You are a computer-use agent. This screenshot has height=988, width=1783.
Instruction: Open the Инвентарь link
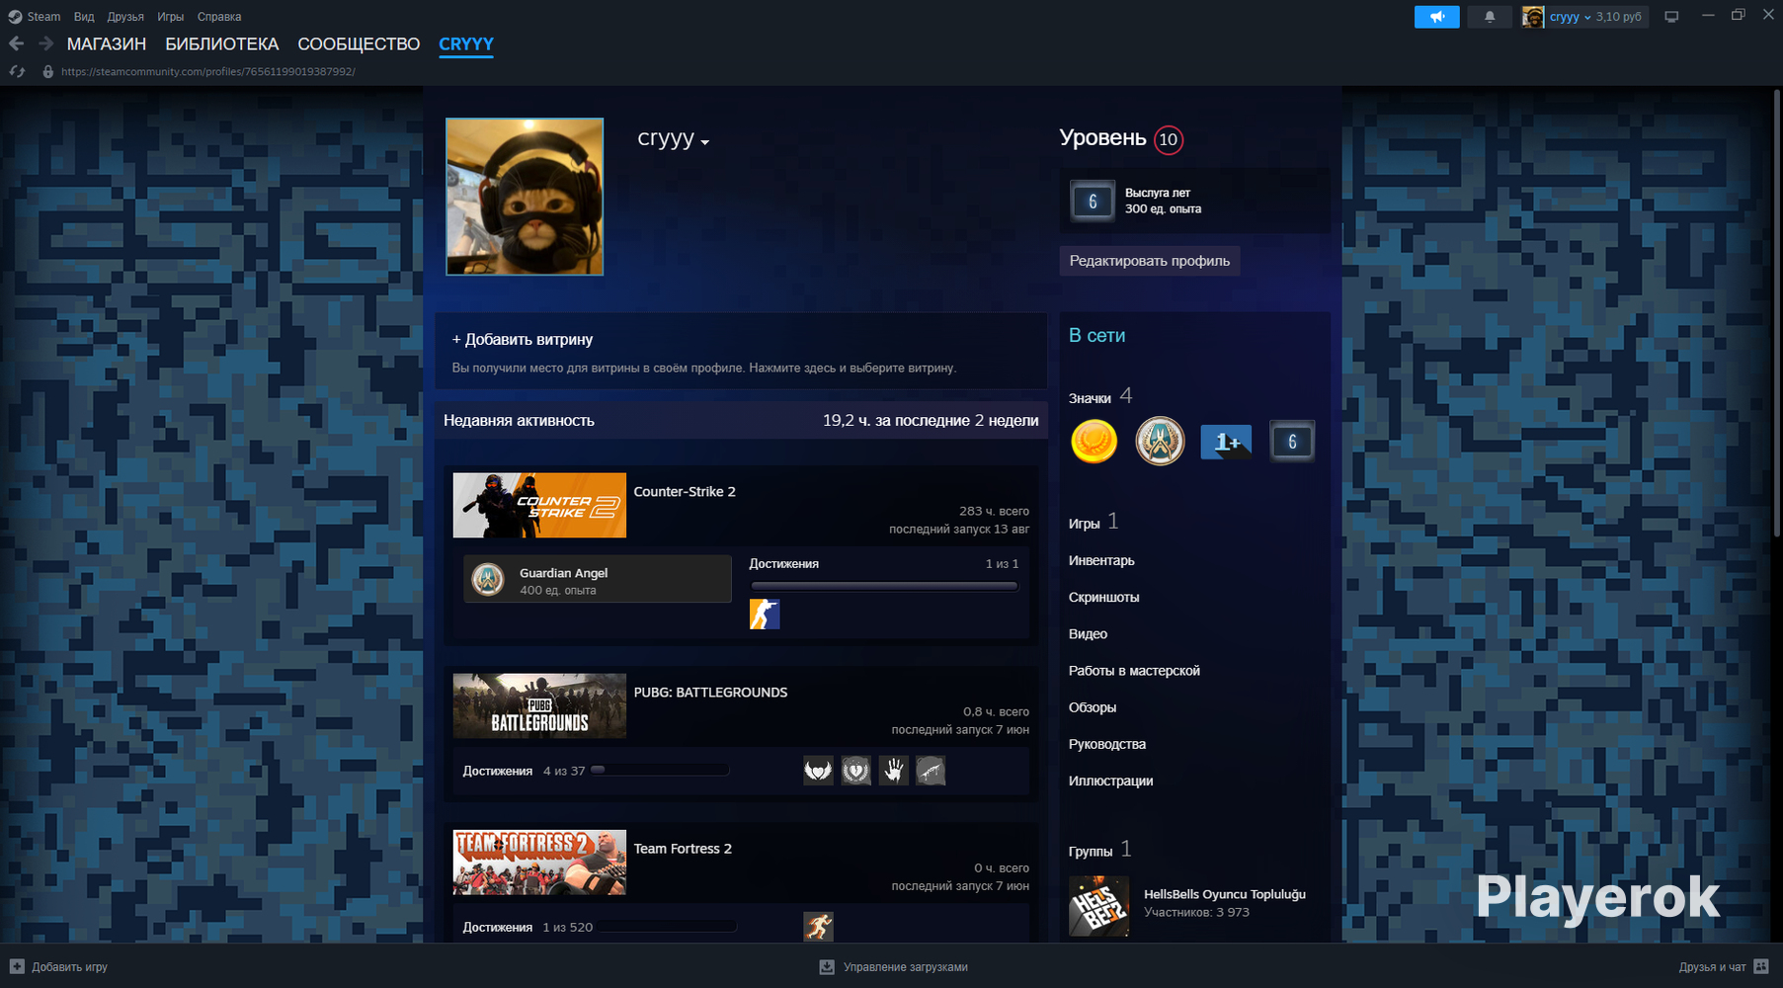coord(1101,560)
